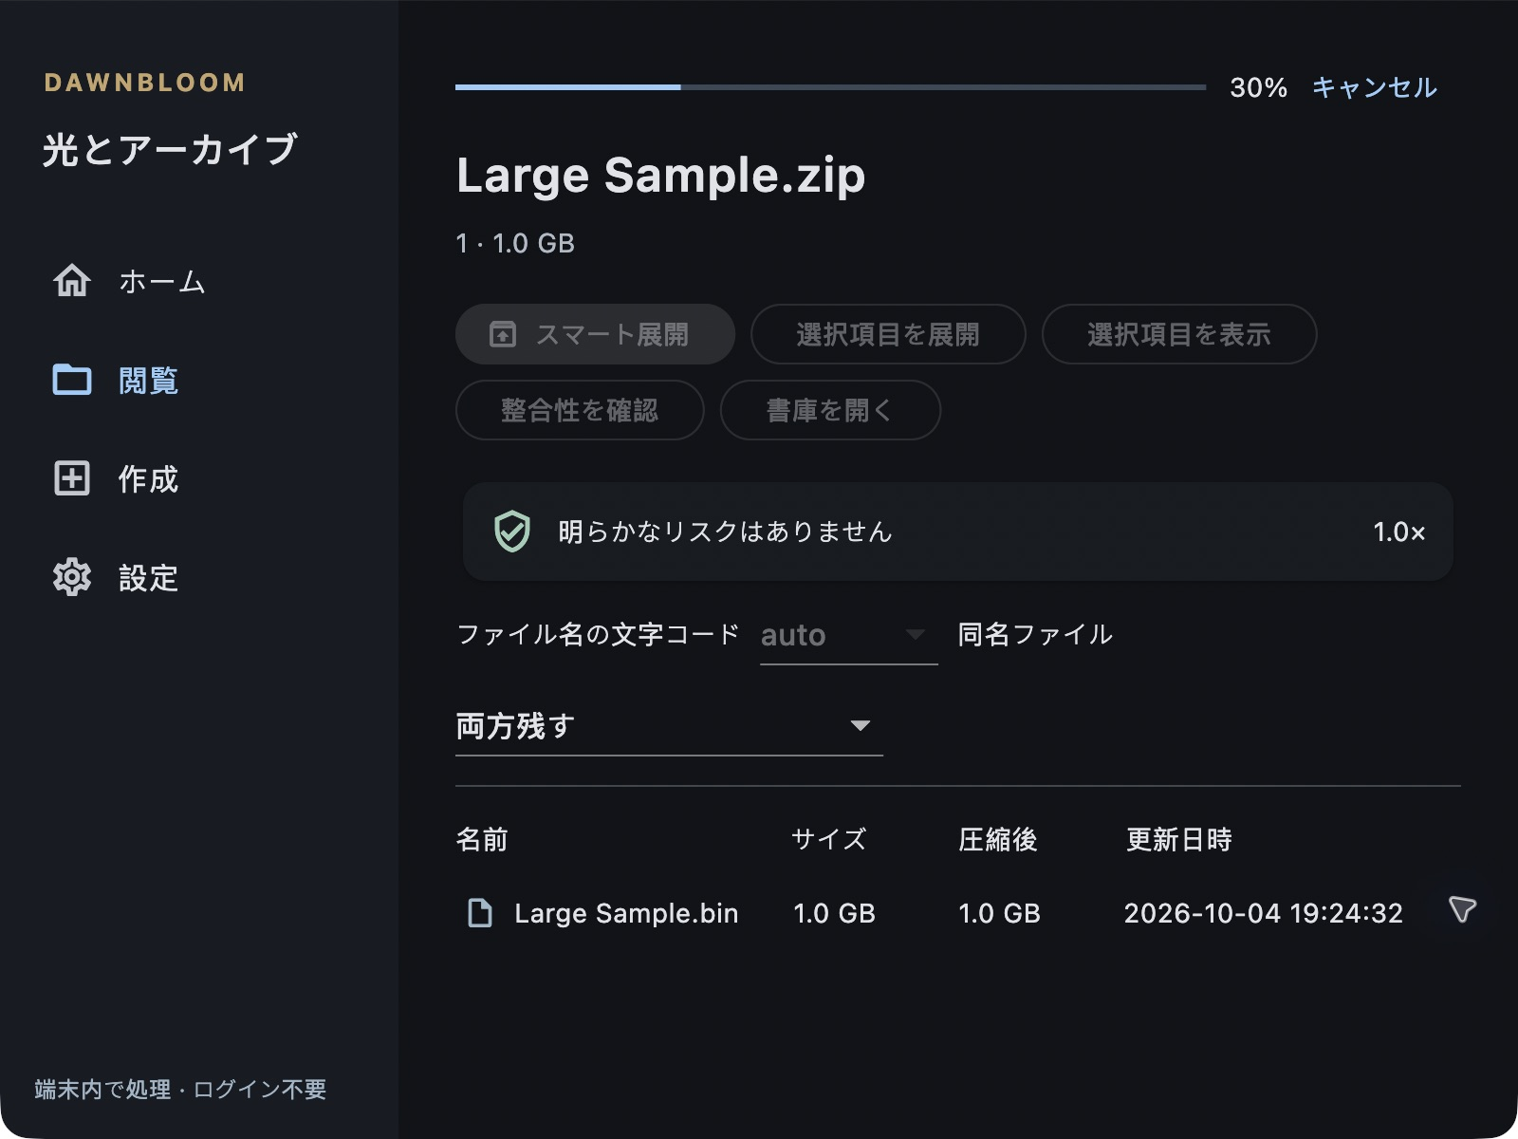Image resolution: width=1518 pixels, height=1139 pixels.
Task: Click the 同名ファイル label
Action: [1035, 634]
